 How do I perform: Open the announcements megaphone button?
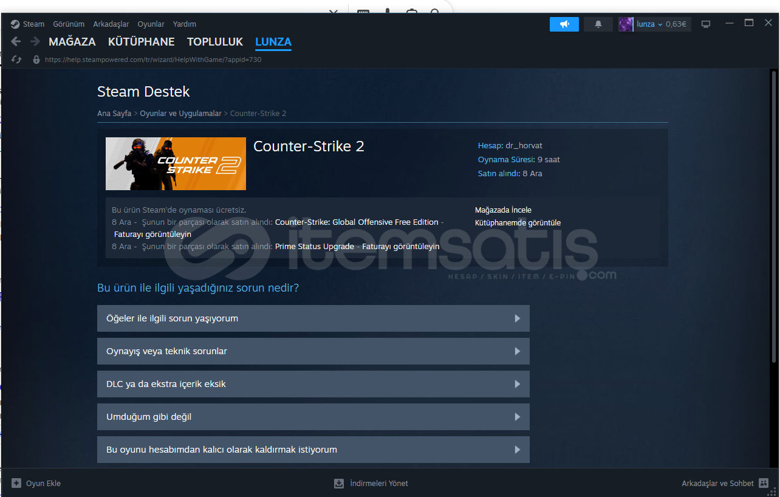(x=564, y=24)
